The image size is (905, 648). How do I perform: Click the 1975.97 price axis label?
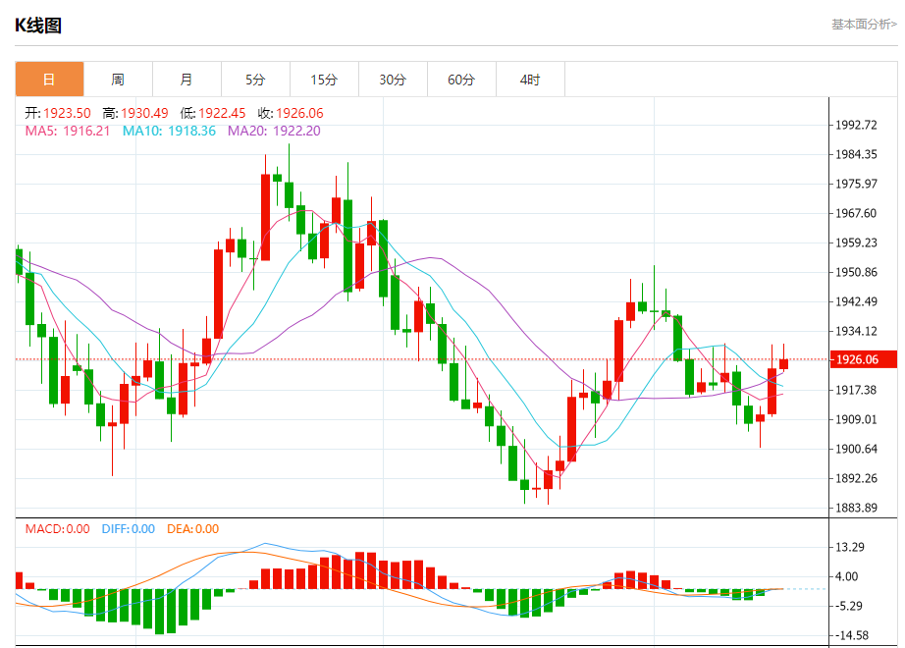(x=857, y=185)
